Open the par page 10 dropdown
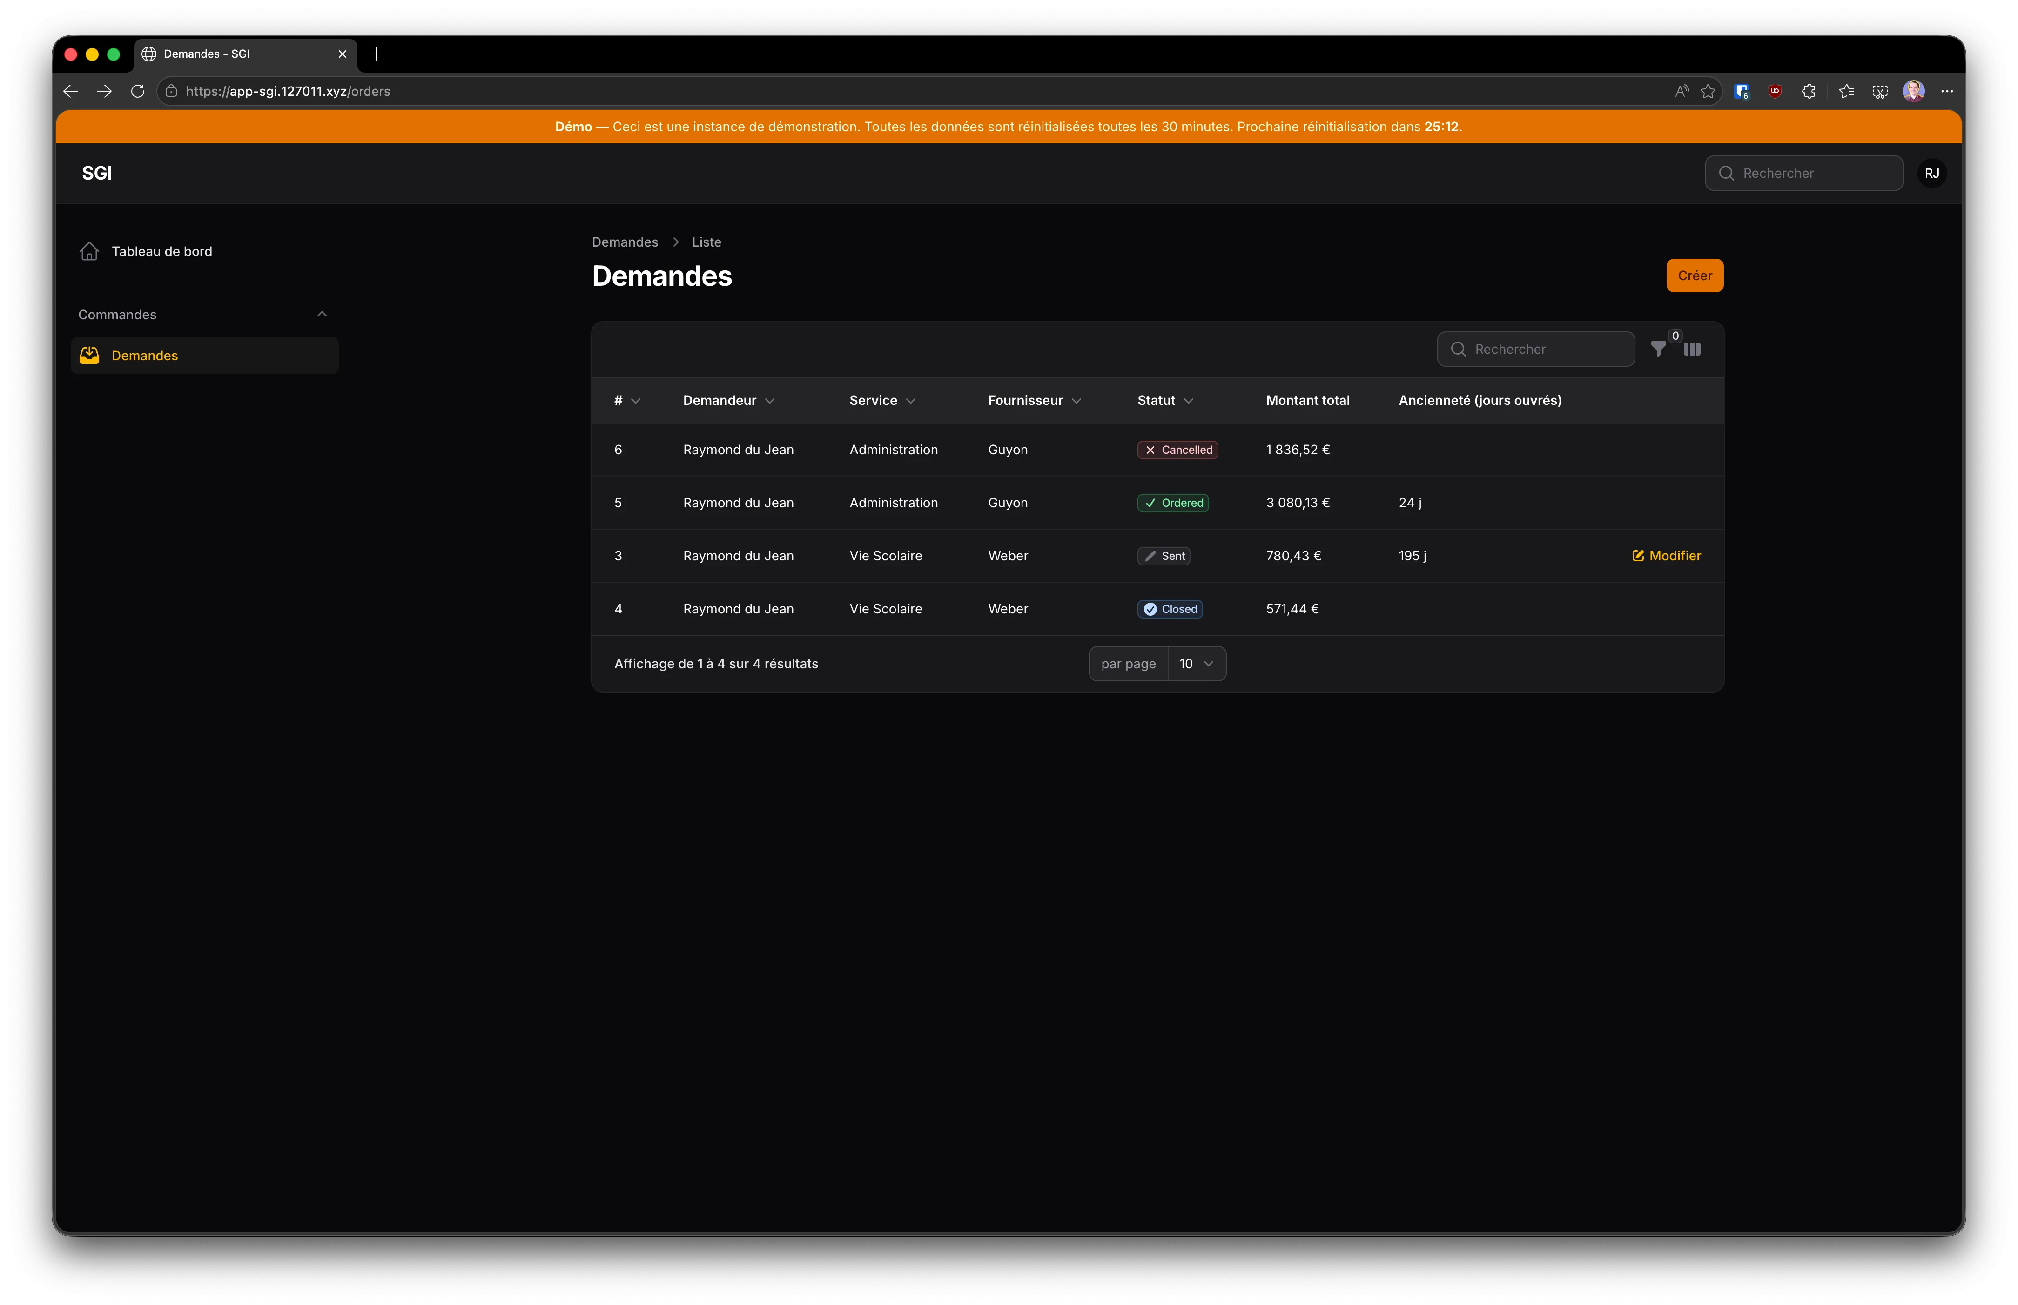Screen dimensions: 2018x1305 1196,664
